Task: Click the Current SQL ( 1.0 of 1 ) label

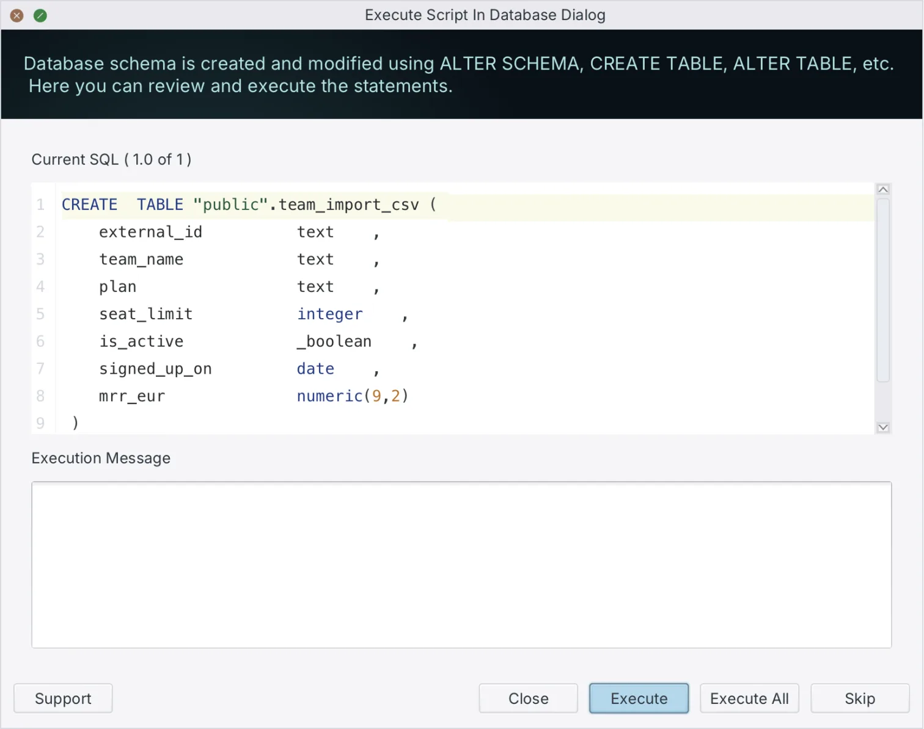Action: pyautogui.click(x=111, y=159)
